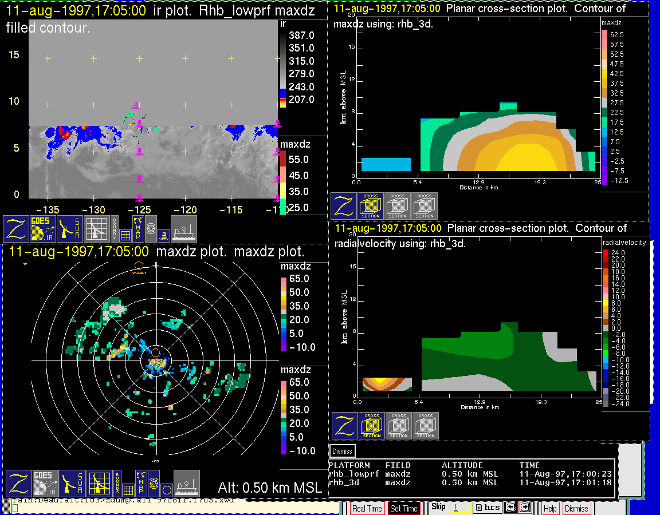Click the Skip value input field
Image resolution: width=660 pixels, height=515 pixels.
point(460,508)
